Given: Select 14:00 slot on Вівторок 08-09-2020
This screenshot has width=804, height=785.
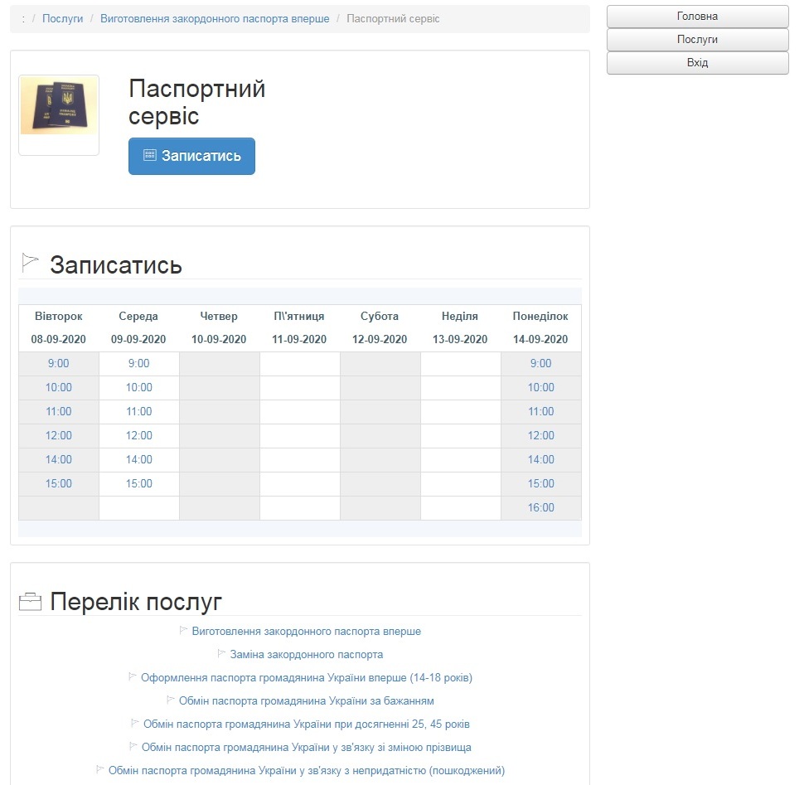Looking at the screenshot, I should [59, 460].
